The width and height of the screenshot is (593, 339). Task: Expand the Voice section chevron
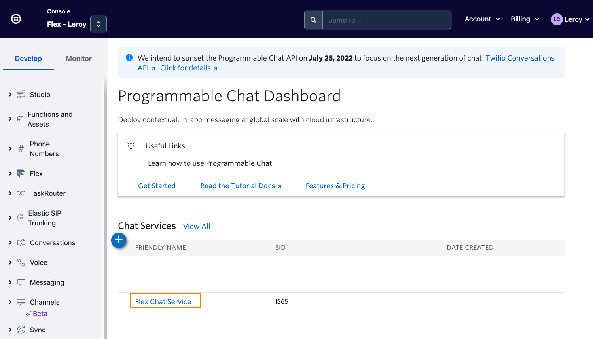(10, 263)
